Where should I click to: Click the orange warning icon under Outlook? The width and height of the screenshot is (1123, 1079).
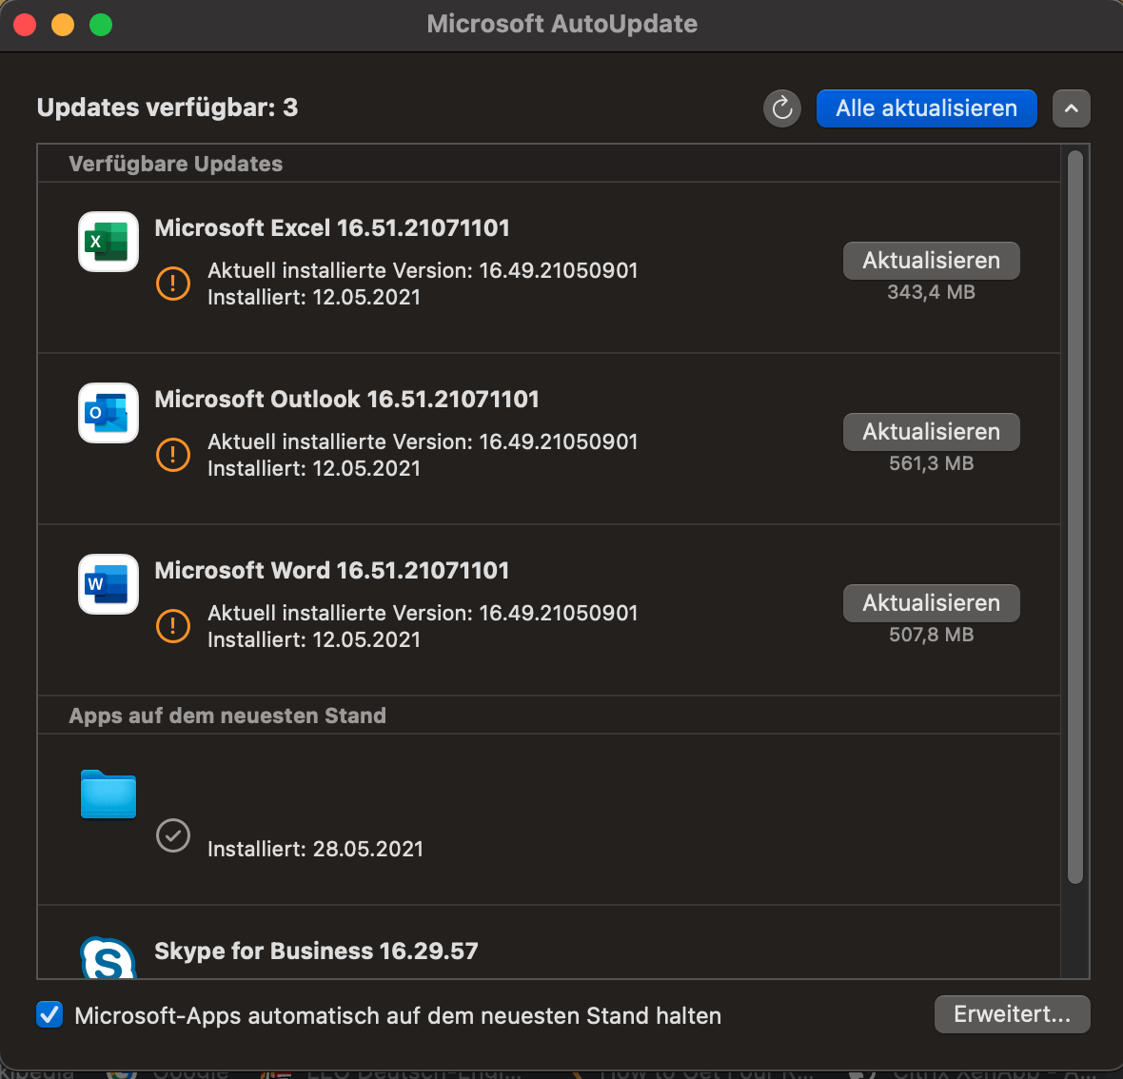tap(172, 455)
